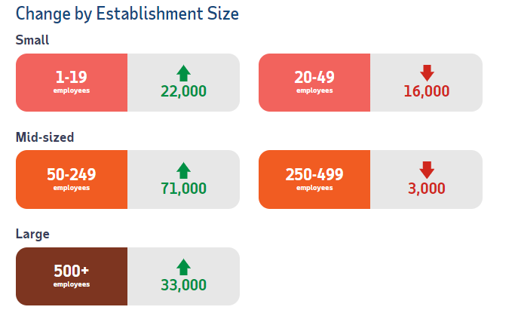Click the green up arrow above 22,000
This screenshot has width=515, height=313.
183,73
